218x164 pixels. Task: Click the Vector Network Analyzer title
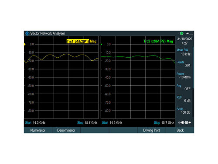pos(48,33)
